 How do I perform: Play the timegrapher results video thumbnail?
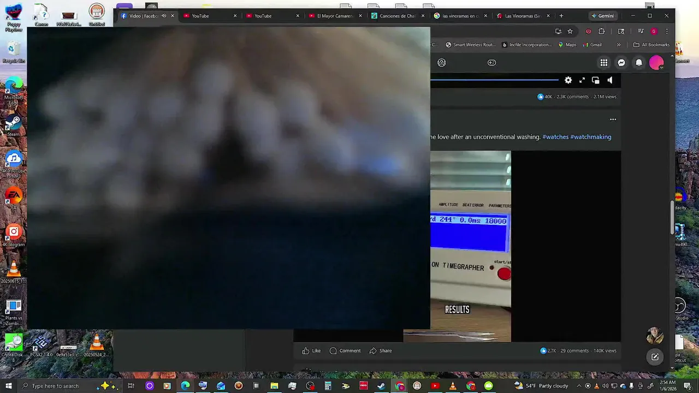tap(471, 246)
